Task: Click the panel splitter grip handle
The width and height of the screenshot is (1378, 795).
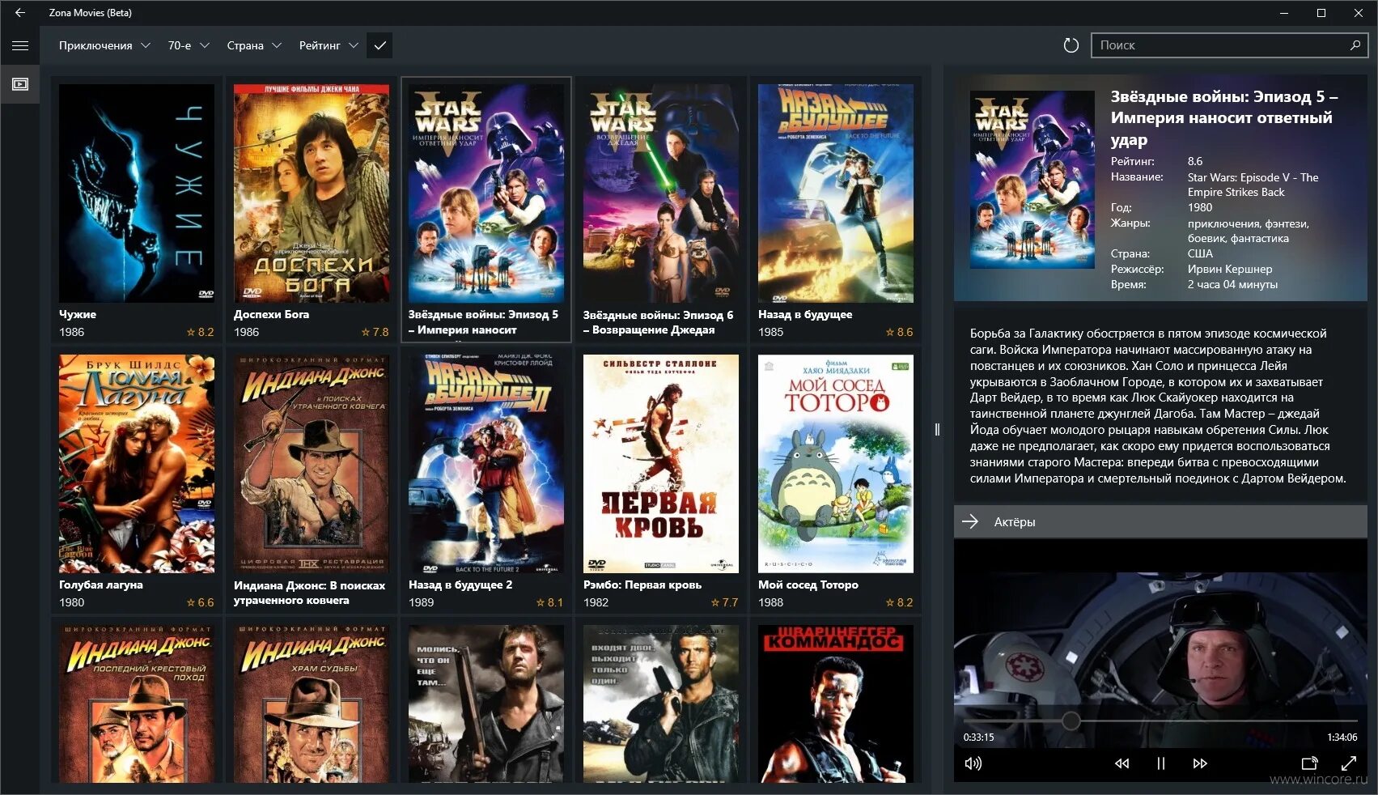Action: [x=937, y=429]
